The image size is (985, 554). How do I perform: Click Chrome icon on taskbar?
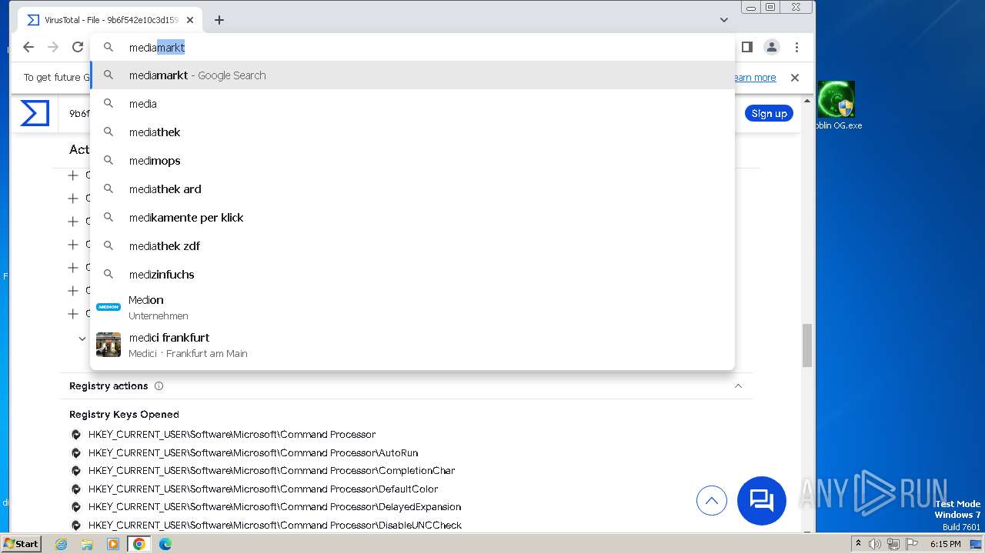pyautogui.click(x=139, y=544)
